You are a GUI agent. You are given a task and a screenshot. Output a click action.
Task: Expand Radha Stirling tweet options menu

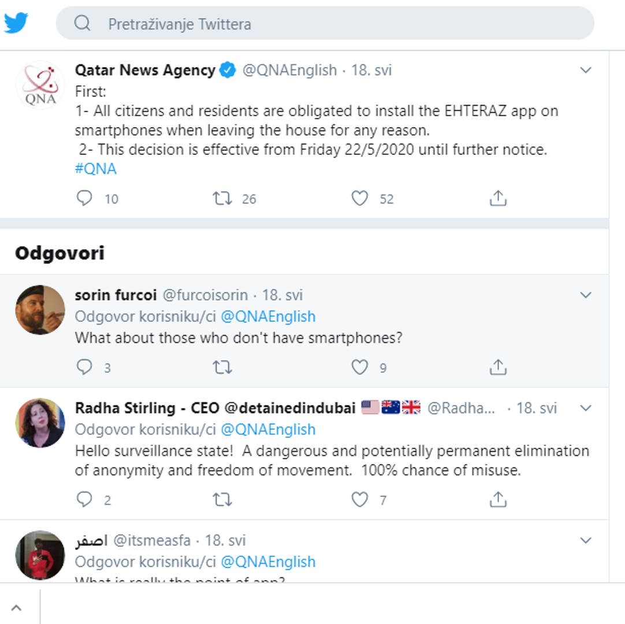pos(586,408)
